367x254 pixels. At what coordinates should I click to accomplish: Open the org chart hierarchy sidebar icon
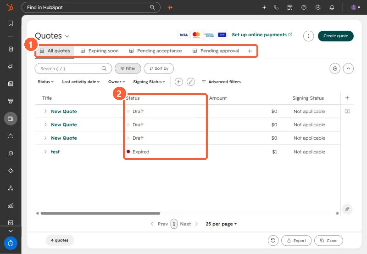coord(11,188)
